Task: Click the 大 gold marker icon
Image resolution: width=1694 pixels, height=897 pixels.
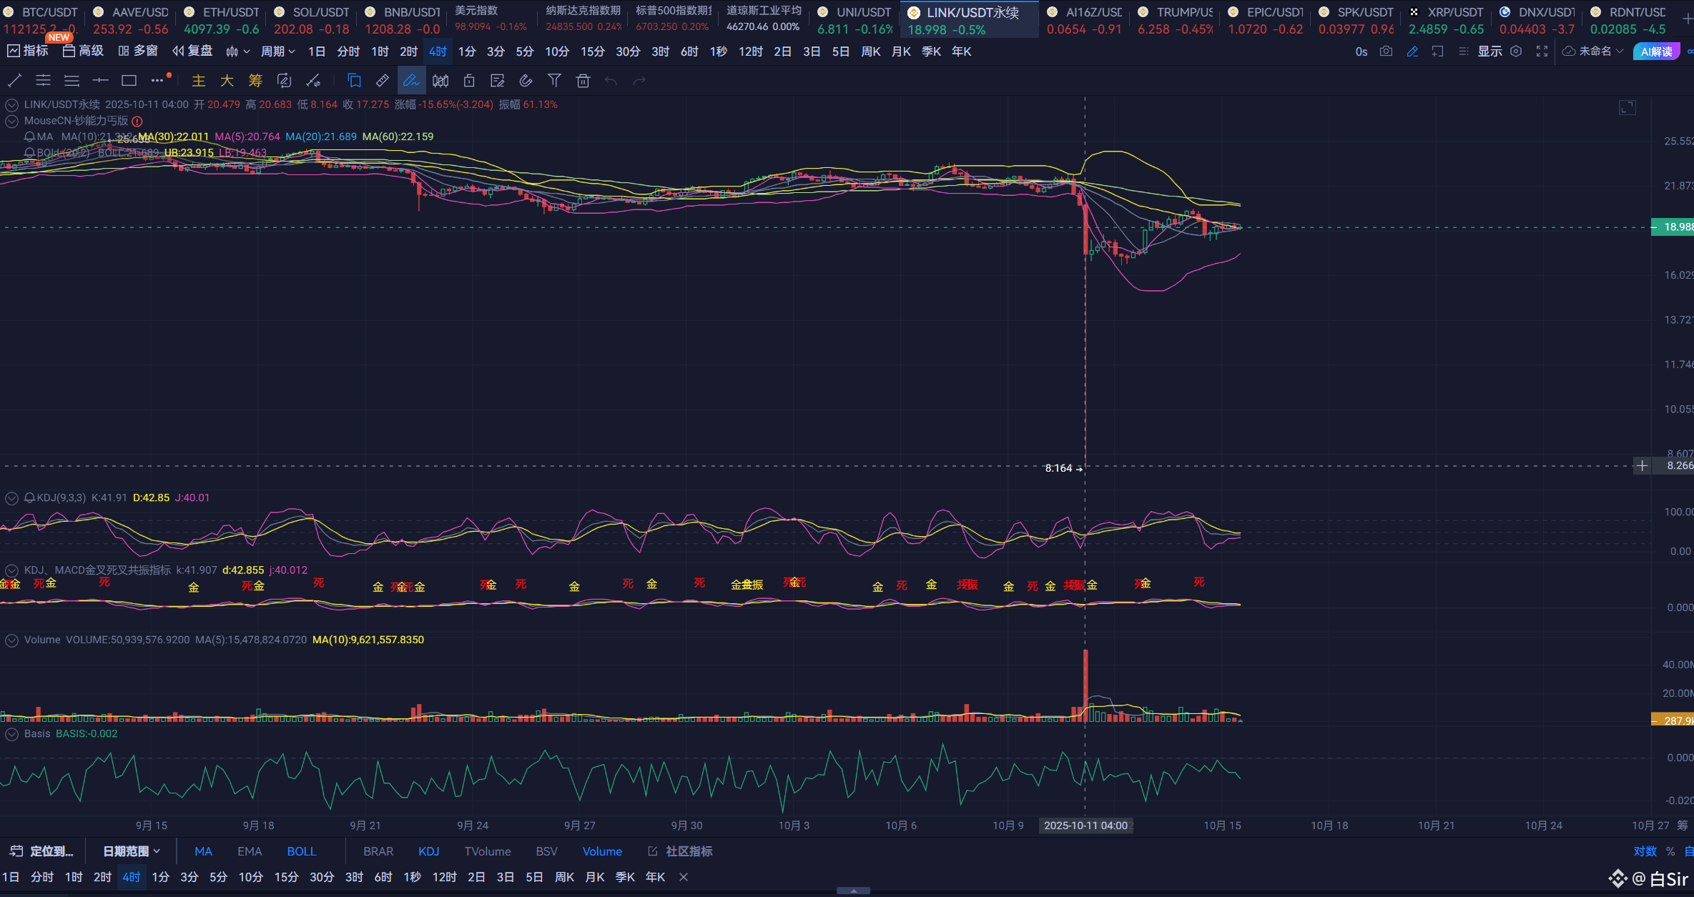Action: pos(227,81)
